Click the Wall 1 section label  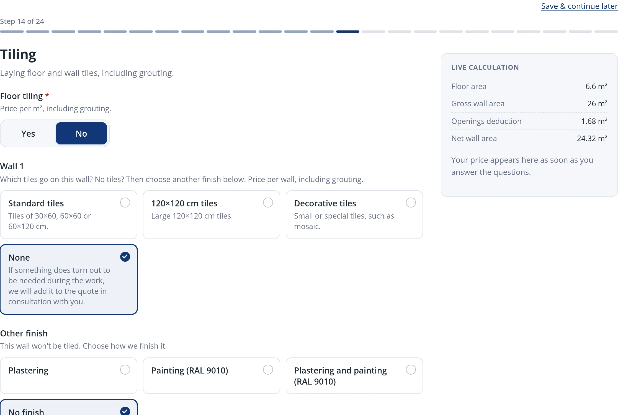click(12, 166)
